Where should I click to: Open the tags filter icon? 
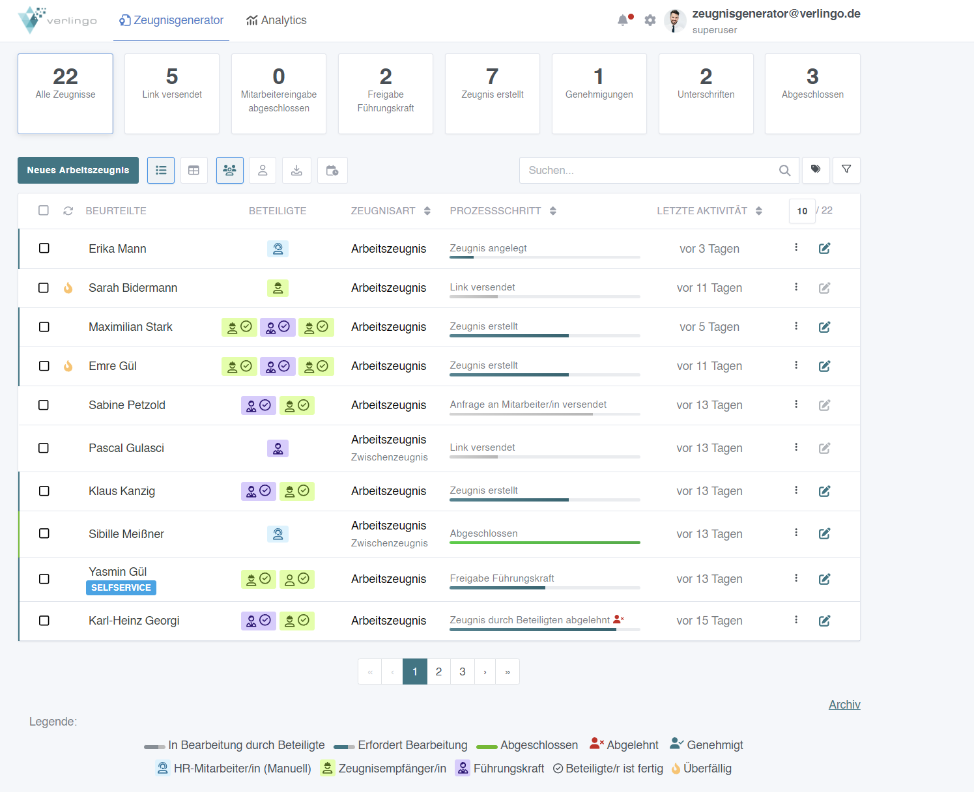pos(816,170)
